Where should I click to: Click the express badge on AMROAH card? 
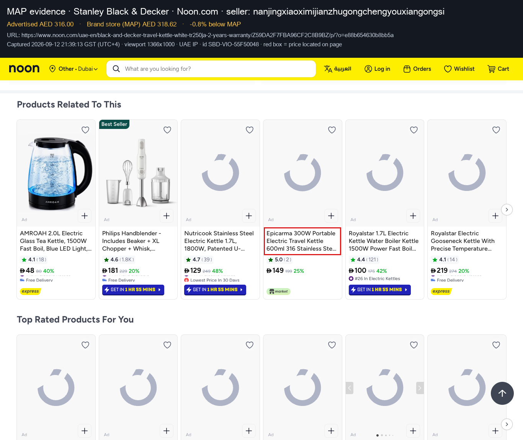click(x=30, y=292)
